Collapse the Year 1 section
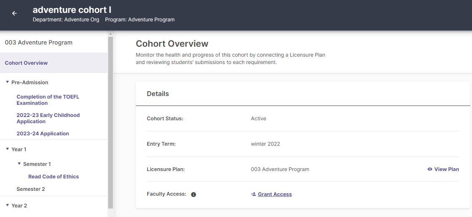 click(7, 149)
